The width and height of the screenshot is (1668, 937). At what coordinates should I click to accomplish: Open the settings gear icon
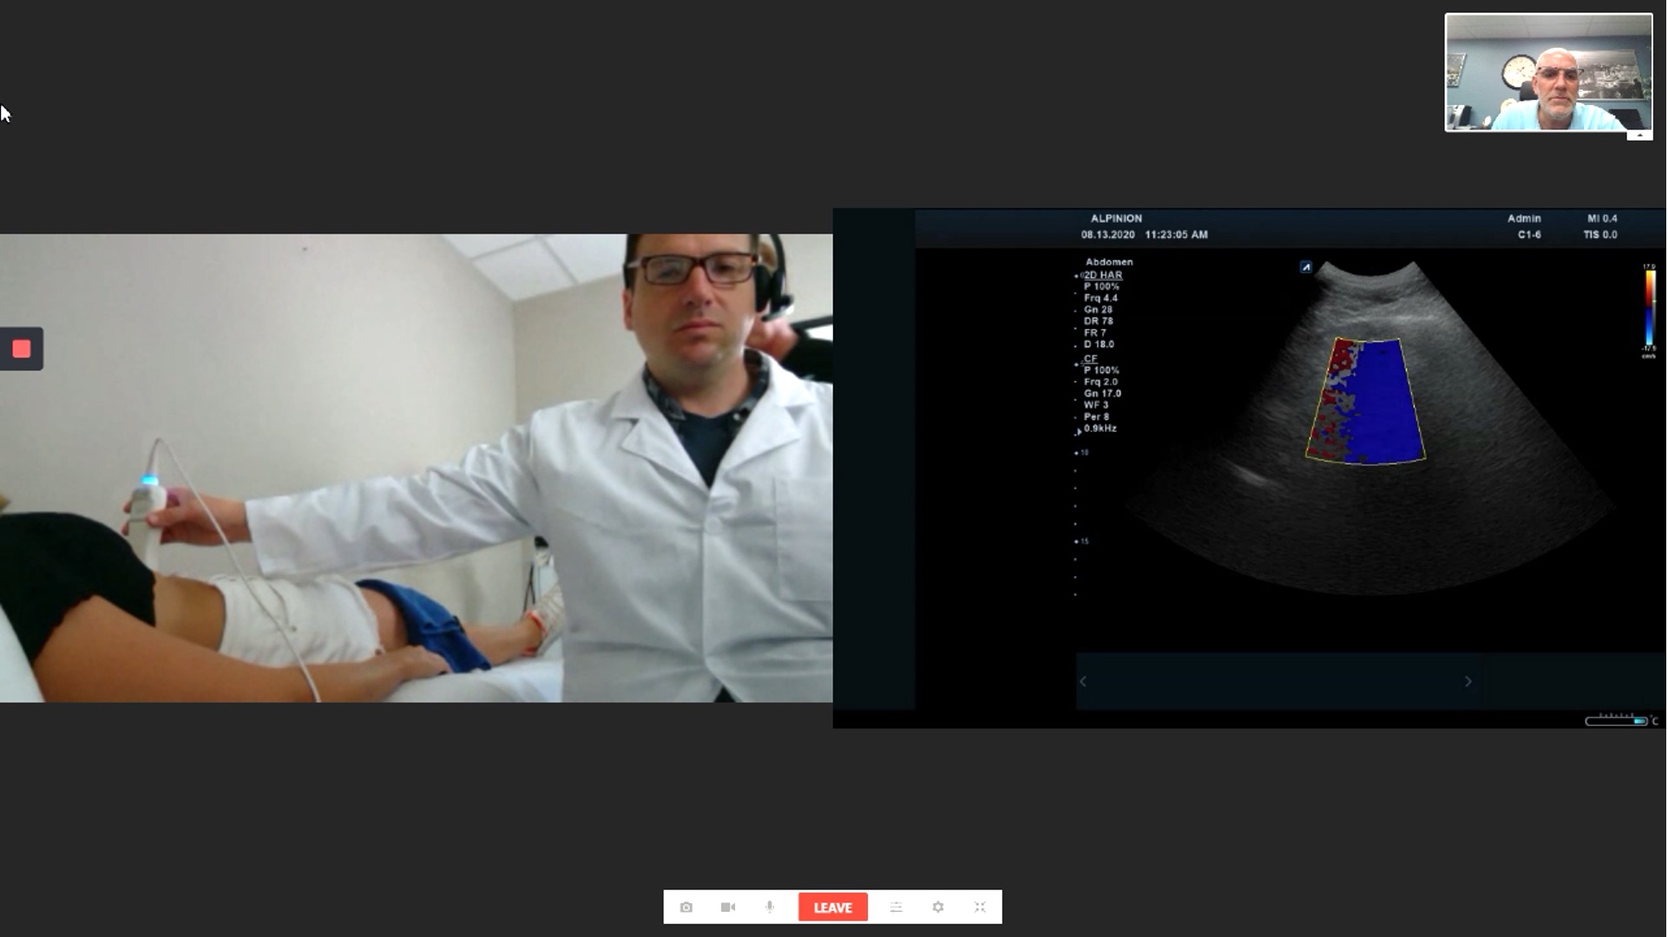[937, 908]
